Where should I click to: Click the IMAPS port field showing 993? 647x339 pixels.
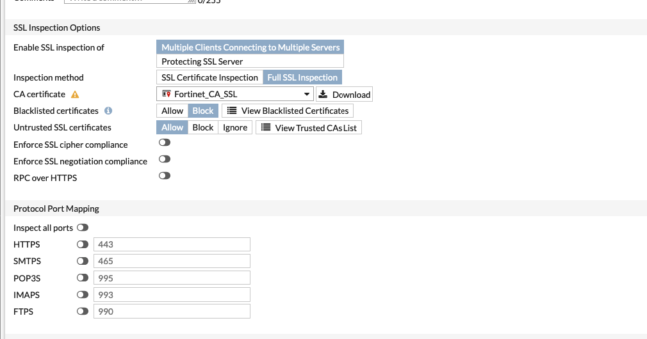pyautogui.click(x=172, y=294)
